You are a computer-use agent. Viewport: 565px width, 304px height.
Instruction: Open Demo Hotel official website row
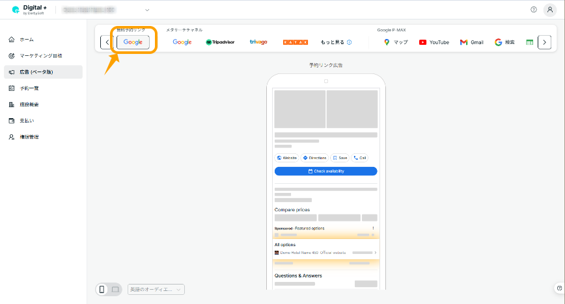[325, 253]
